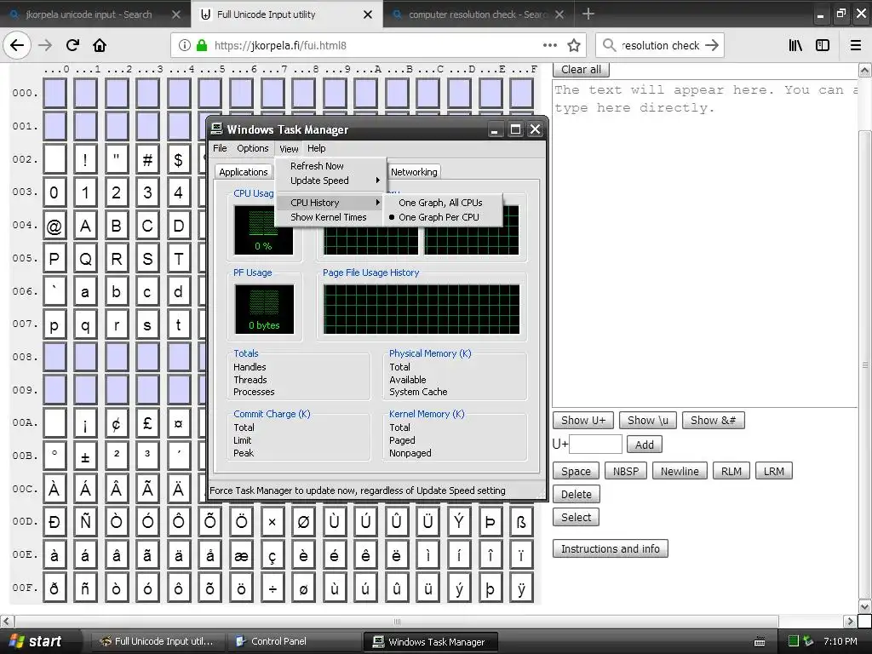Viewport: 872px width, 654px height.
Task: Click the Show U+ button
Action: [583, 421]
